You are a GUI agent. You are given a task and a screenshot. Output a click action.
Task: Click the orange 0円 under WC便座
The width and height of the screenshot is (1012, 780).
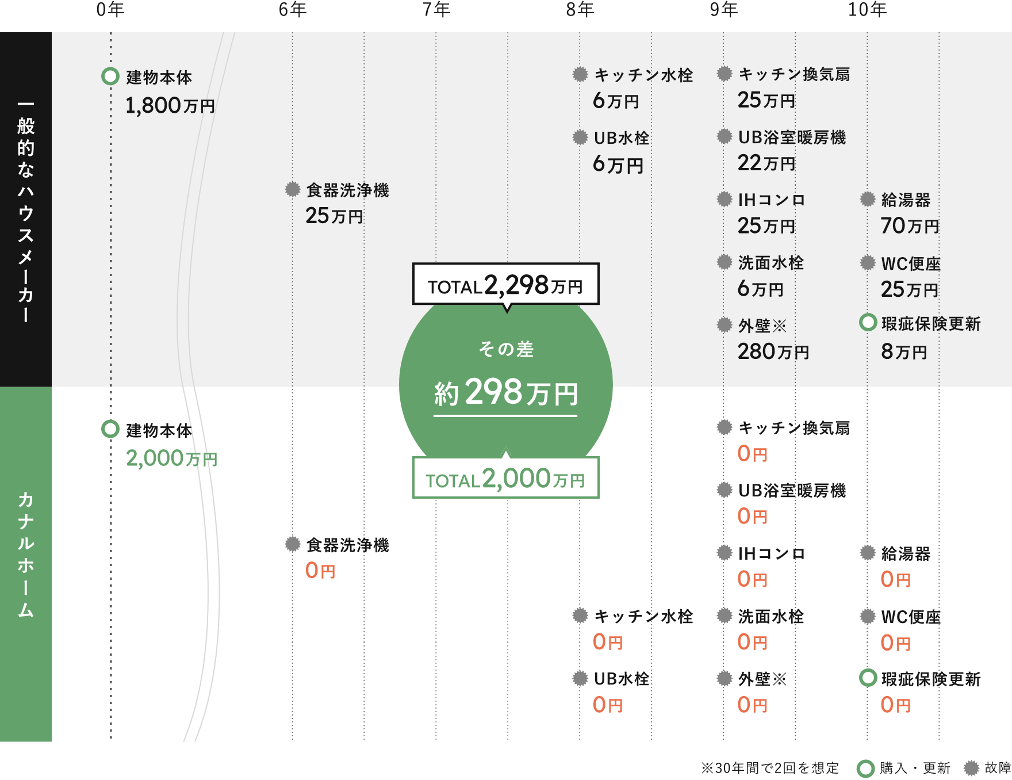895,643
